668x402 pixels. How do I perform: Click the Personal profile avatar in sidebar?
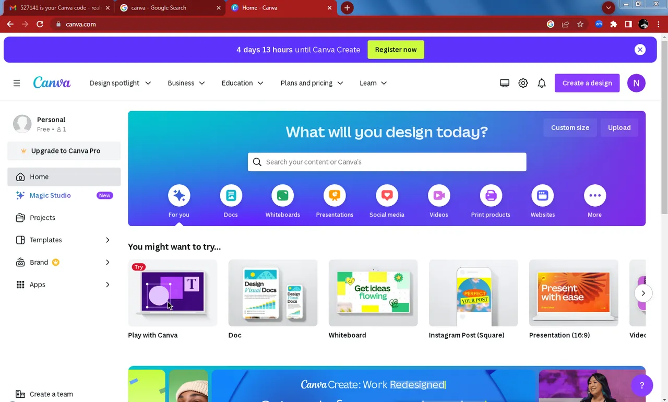(x=22, y=124)
